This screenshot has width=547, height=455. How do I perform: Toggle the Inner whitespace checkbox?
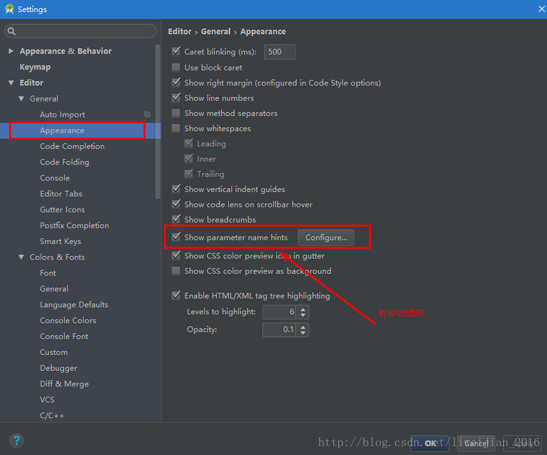coord(189,158)
